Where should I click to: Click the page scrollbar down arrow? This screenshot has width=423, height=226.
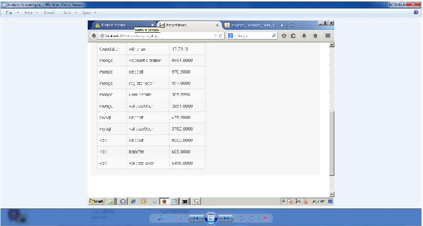pos(332,194)
